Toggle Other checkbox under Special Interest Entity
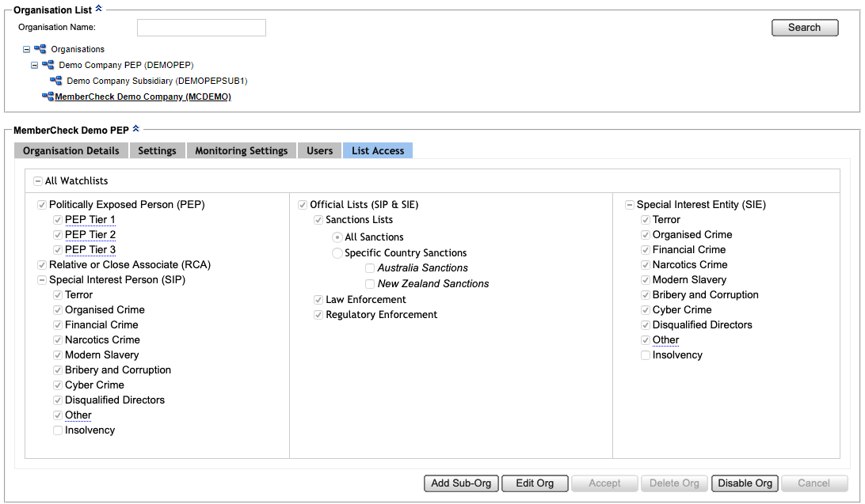 tap(645, 340)
